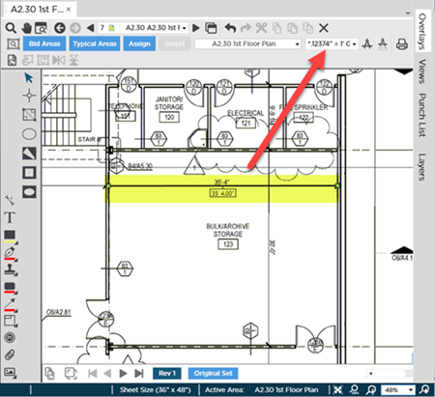The width and height of the screenshot is (435, 397).
Task: Click the zoom 100% icon in status bar
Action: click(355, 390)
